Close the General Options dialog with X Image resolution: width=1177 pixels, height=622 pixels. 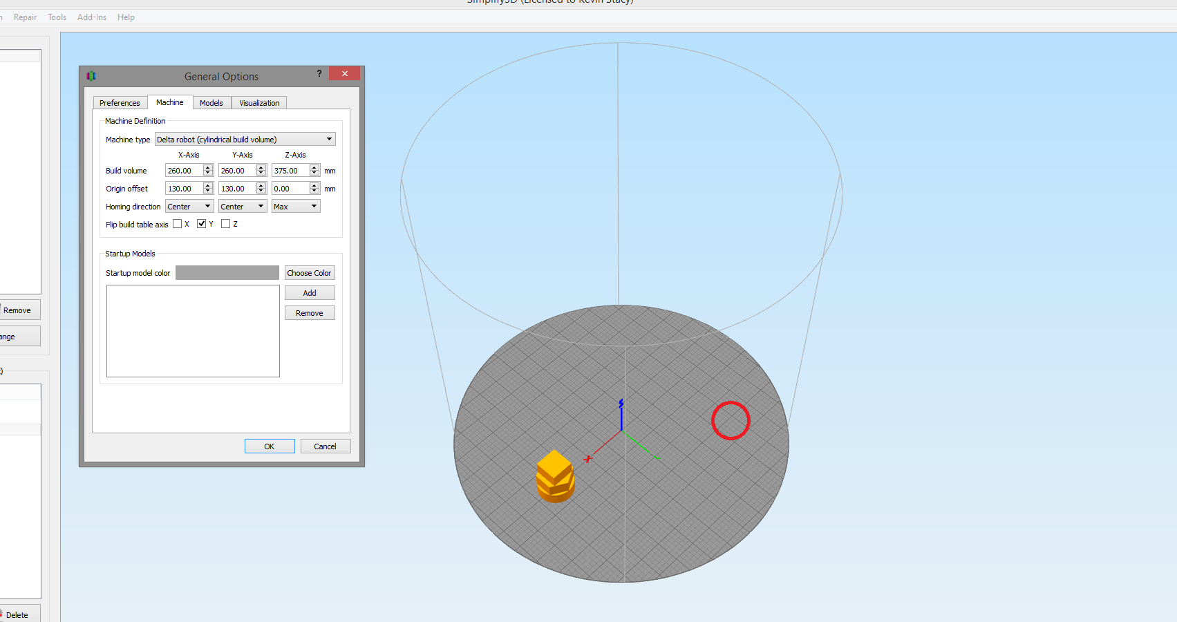pos(344,74)
